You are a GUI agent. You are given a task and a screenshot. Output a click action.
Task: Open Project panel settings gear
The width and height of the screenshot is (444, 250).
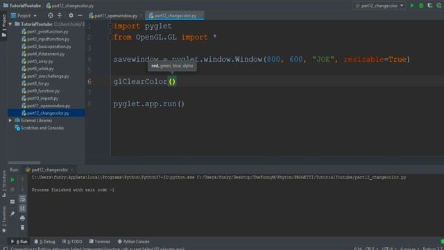point(71,15)
